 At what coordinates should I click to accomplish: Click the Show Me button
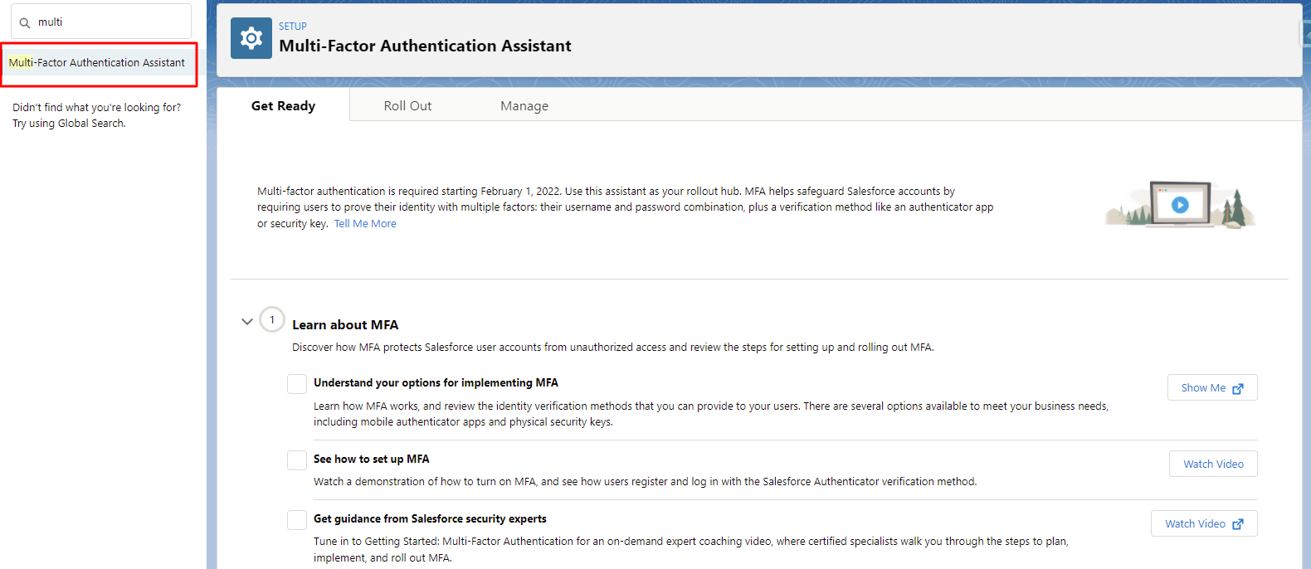[1212, 387]
